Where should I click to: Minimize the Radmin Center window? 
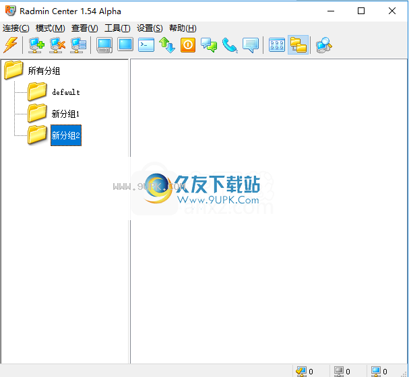point(331,11)
